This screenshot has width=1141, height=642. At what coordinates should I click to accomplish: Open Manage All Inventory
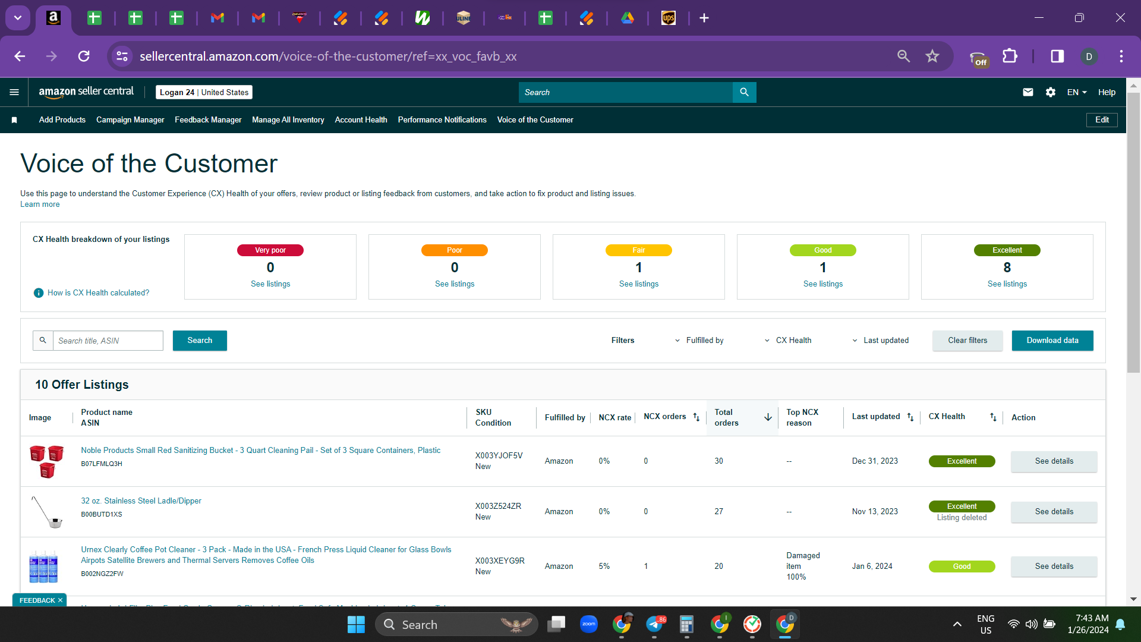pos(288,120)
